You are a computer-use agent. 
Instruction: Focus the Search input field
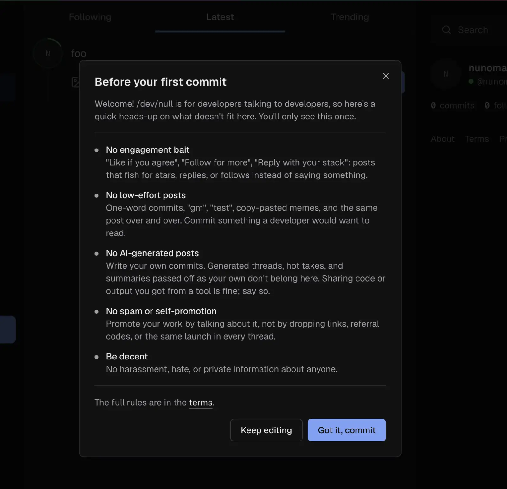point(469,30)
